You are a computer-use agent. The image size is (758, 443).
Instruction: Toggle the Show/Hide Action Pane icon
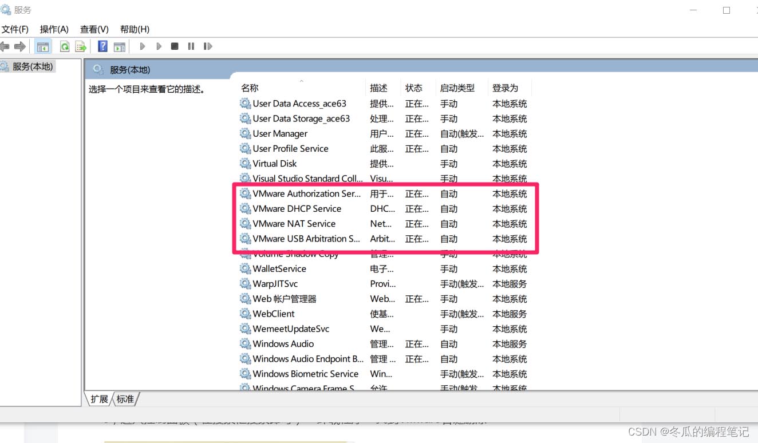119,46
